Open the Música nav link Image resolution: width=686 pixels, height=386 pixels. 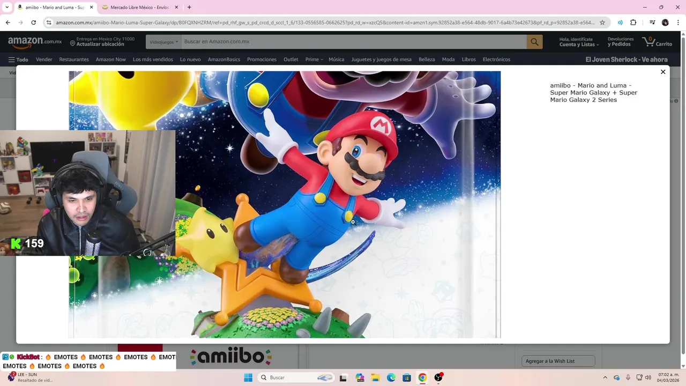337,60
